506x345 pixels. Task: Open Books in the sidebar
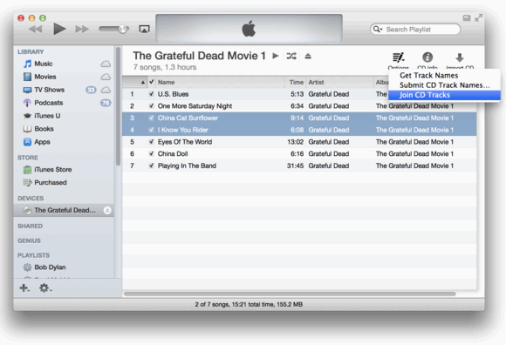[44, 129]
